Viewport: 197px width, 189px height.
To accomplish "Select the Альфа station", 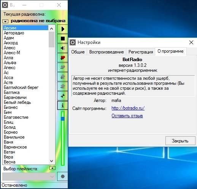I will (x=25, y=63).
